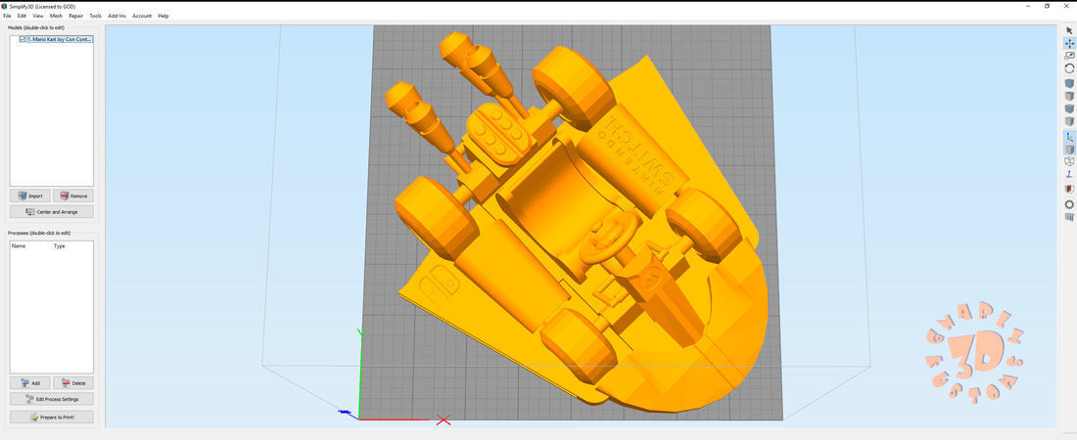The image size is (1077, 440).
Task: Toggle the blue surface normals display icon
Action: [1069, 174]
